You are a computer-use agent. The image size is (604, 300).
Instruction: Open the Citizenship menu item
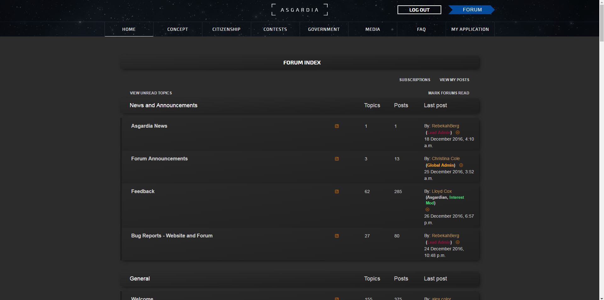(x=226, y=29)
